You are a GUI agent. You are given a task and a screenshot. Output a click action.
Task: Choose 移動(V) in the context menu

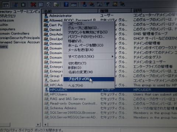[76, 41]
